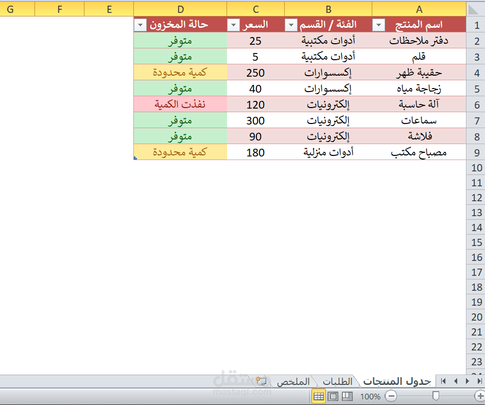Viewport: 485px width, 405px height.
Task: Select column G header
Action: pyautogui.click(x=18, y=9)
